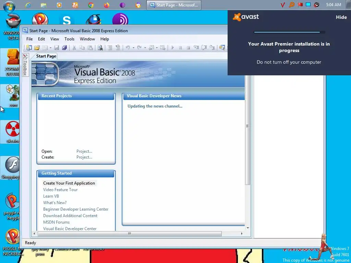This screenshot has width=351, height=263.
Task: Click the New Project toolbar icon
Action: coord(29,48)
